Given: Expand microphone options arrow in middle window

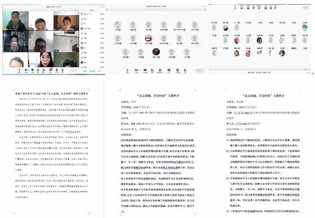Looking at the screenshot, I should click(131, 70).
